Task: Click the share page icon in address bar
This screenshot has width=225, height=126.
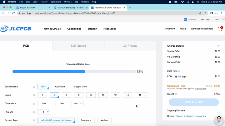Action: click(200, 13)
